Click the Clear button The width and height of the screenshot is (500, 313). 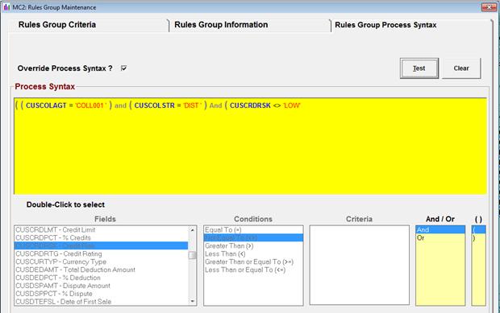pos(461,68)
